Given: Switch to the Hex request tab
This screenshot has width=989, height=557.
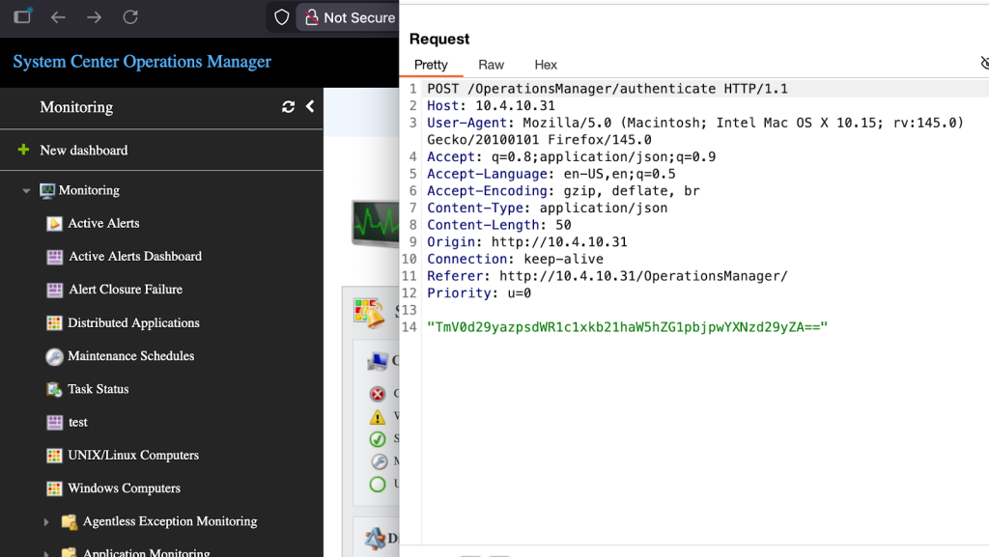Looking at the screenshot, I should pos(546,65).
